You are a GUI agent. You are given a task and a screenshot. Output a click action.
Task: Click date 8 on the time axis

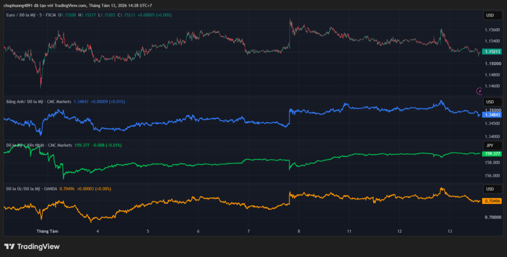click(x=299, y=231)
